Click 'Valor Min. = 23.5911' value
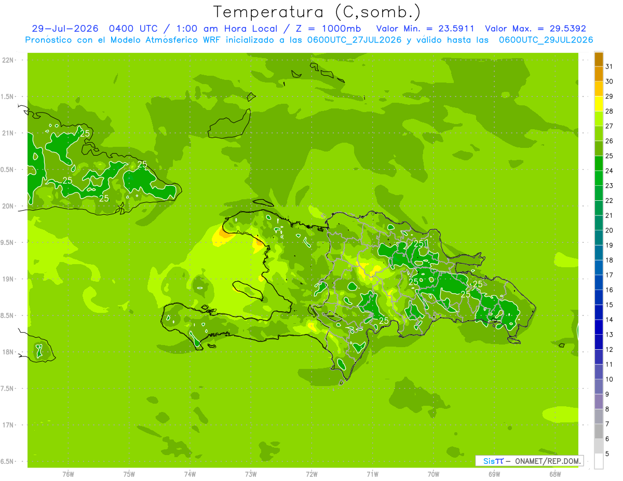Viewport: 623px width, 481px height. coord(425,29)
